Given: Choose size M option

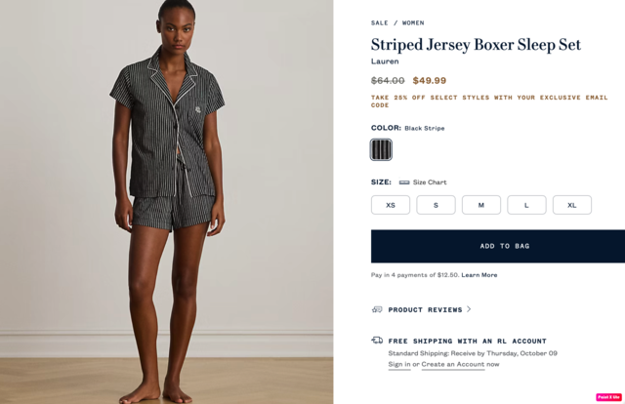Looking at the screenshot, I should [481, 205].
